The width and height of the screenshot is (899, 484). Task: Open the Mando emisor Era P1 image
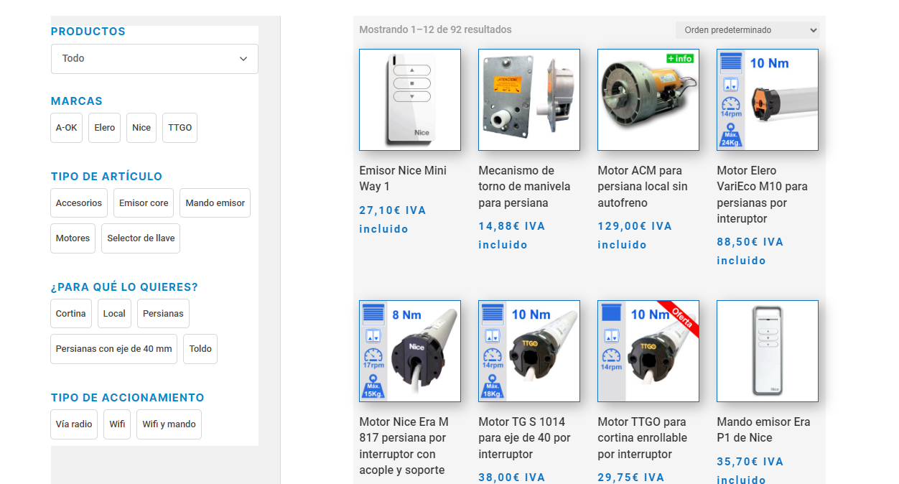768,351
